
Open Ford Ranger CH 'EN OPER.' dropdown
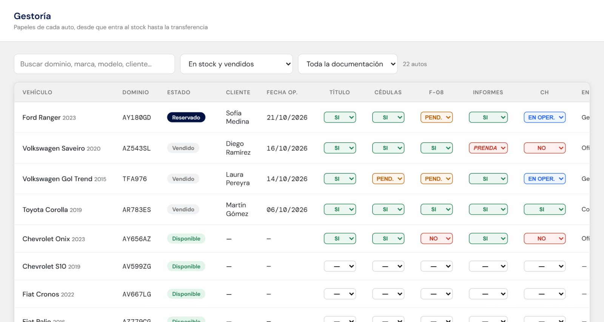pos(544,117)
